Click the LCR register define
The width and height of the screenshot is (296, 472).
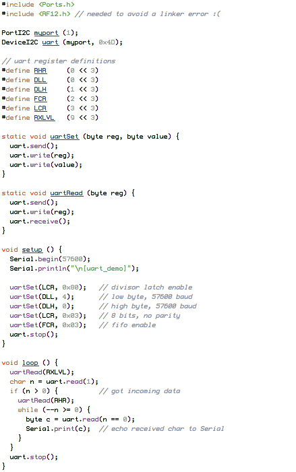(40, 108)
